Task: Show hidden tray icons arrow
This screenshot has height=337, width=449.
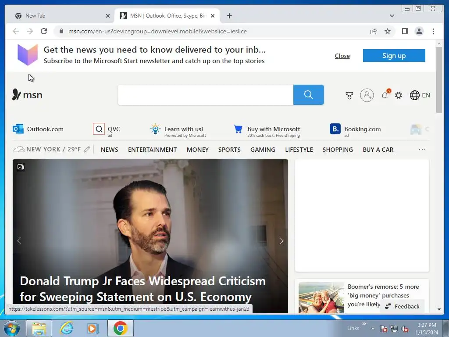Action: [373, 329]
